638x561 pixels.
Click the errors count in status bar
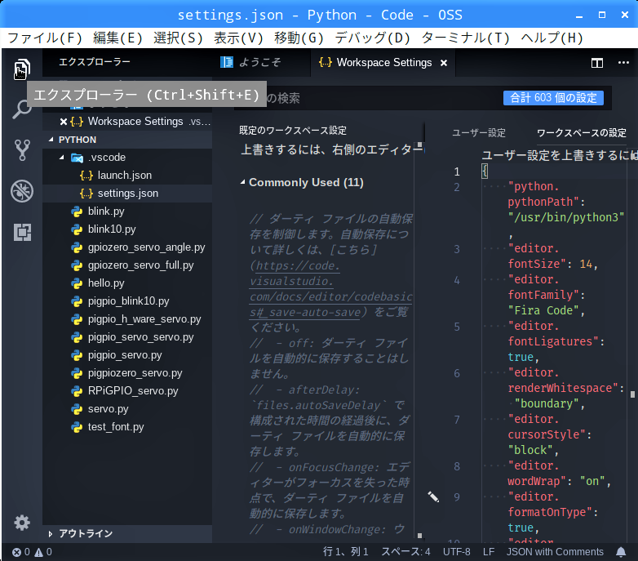tap(20, 552)
